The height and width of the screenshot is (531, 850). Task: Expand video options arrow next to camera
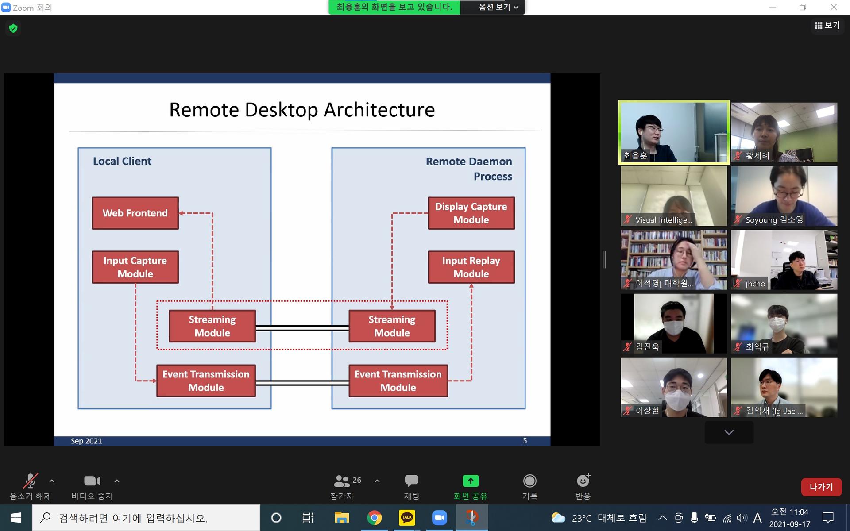click(x=117, y=481)
